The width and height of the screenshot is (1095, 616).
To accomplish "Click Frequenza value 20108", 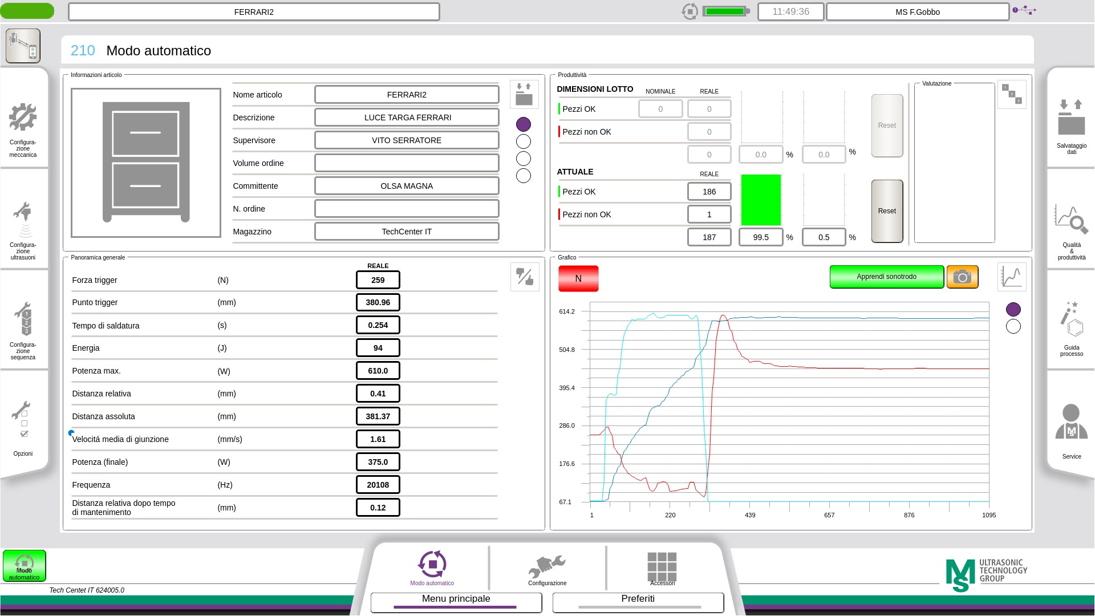I will tap(378, 485).
